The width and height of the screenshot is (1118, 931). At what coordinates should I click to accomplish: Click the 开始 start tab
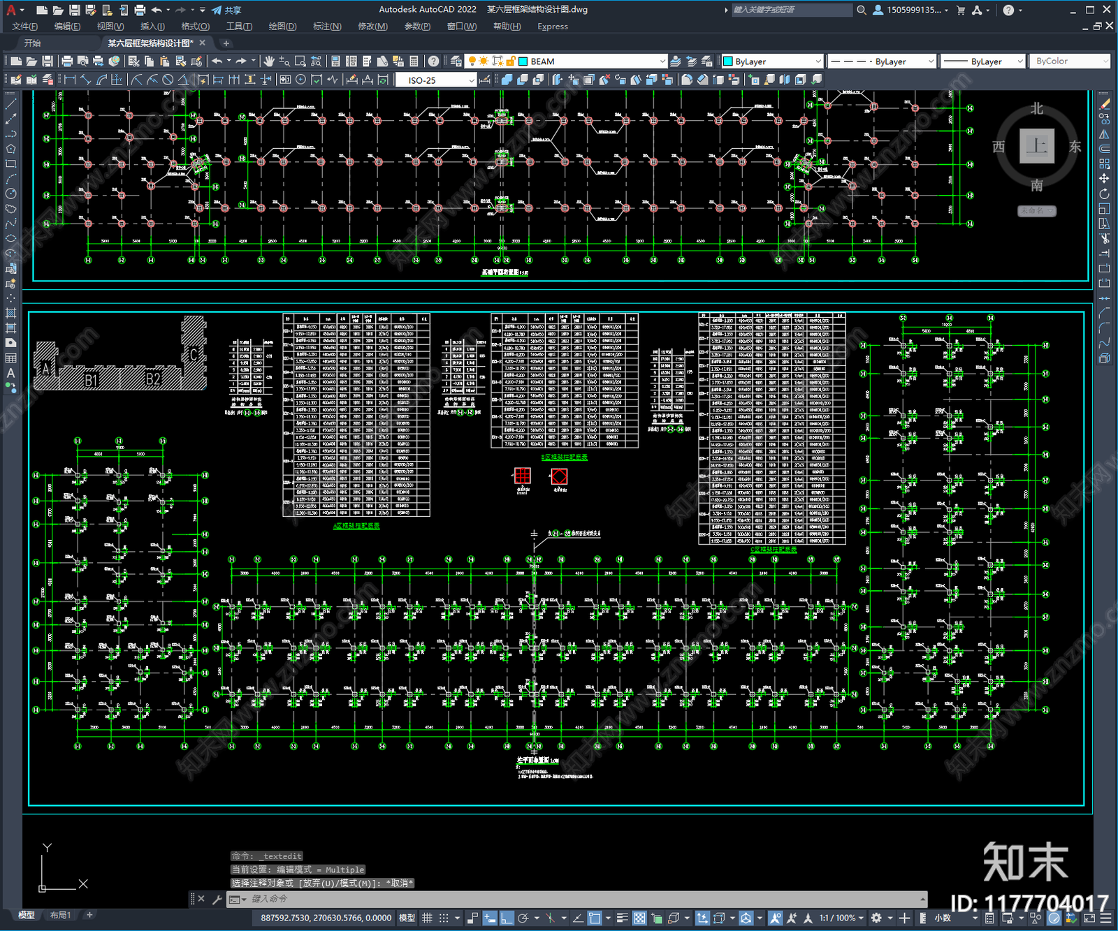(x=33, y=43)
